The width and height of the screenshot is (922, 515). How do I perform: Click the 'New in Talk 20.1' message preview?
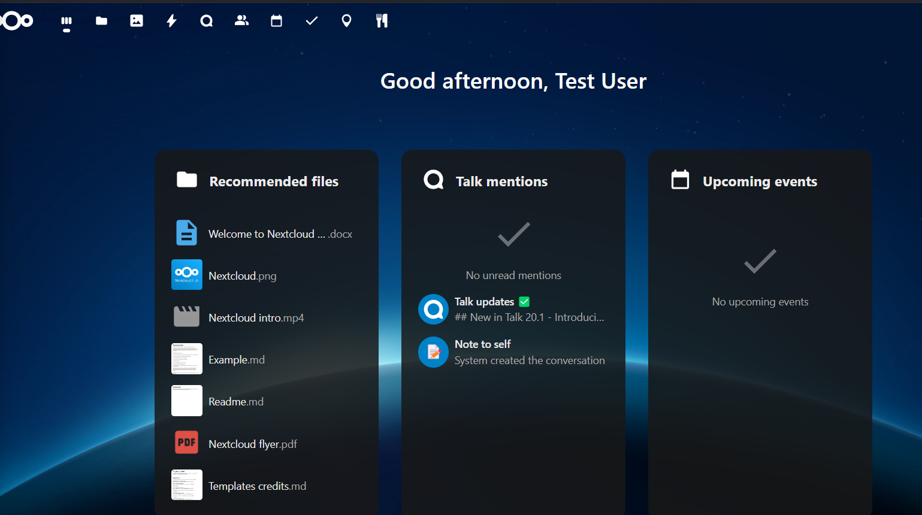tap(530, 317)
